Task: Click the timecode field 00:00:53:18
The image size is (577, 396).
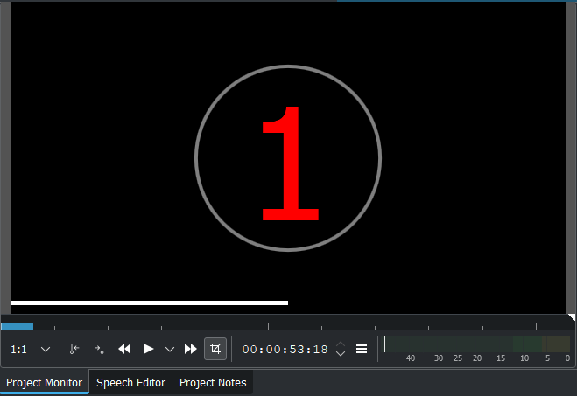Action: (285, 349)
